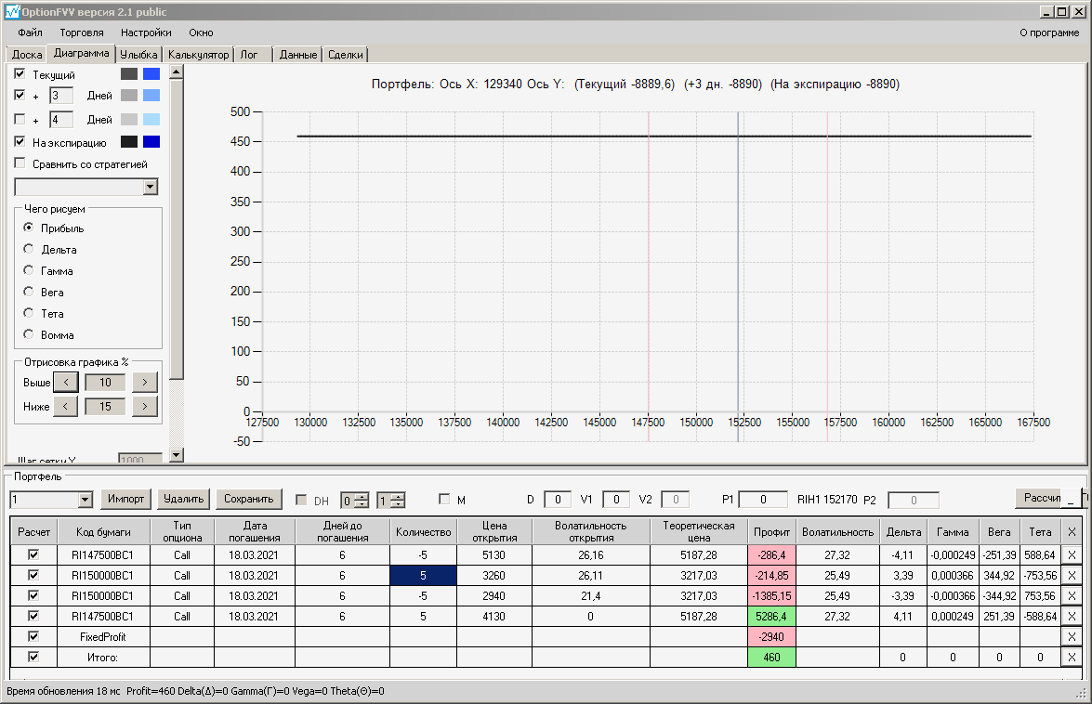
Task: Increase the Ниже percentage with right arrow
Action: [144, 406]
